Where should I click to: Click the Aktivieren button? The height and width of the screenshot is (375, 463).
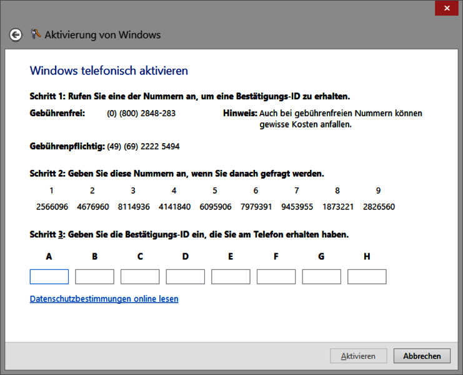359,356
